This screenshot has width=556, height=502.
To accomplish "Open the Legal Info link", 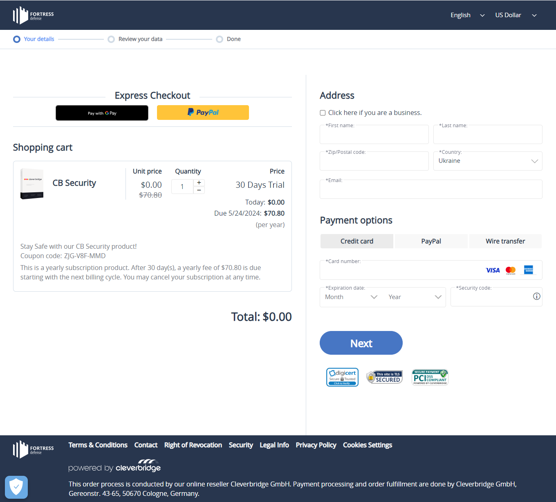I will 274,445.
